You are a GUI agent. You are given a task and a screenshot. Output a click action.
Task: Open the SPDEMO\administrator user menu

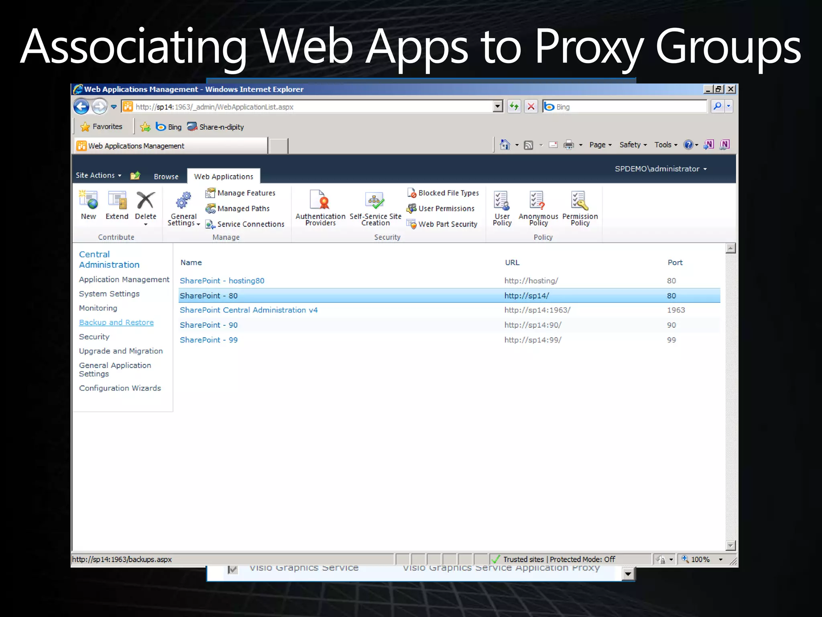pyautogui.click(x=661, y=169)
